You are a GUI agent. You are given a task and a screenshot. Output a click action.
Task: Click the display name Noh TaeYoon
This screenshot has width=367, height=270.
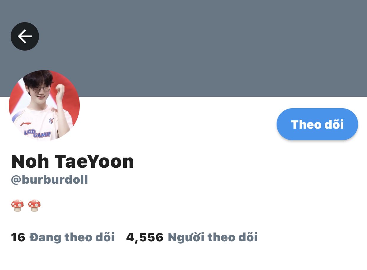(x=72, y=161)
